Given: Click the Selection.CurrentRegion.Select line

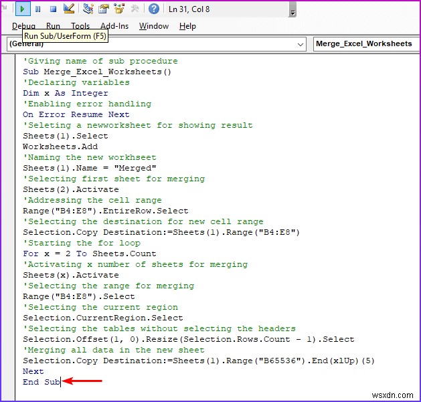Looking at the screenshot, I should 103,318.
